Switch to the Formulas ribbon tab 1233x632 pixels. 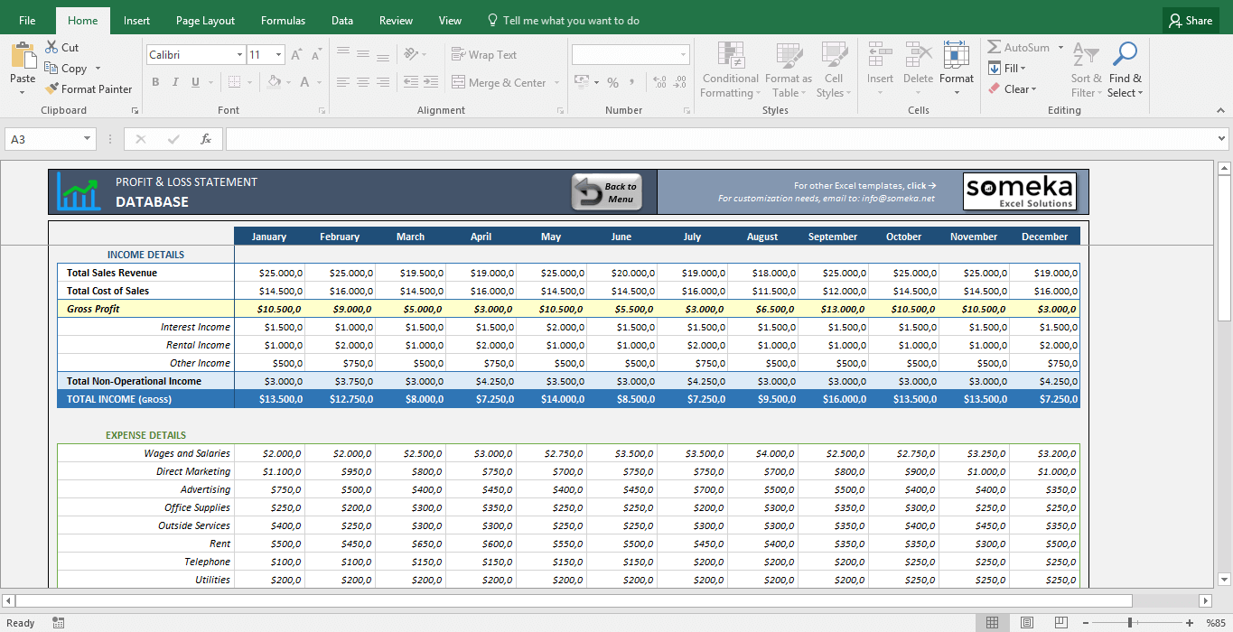point(283,20)
